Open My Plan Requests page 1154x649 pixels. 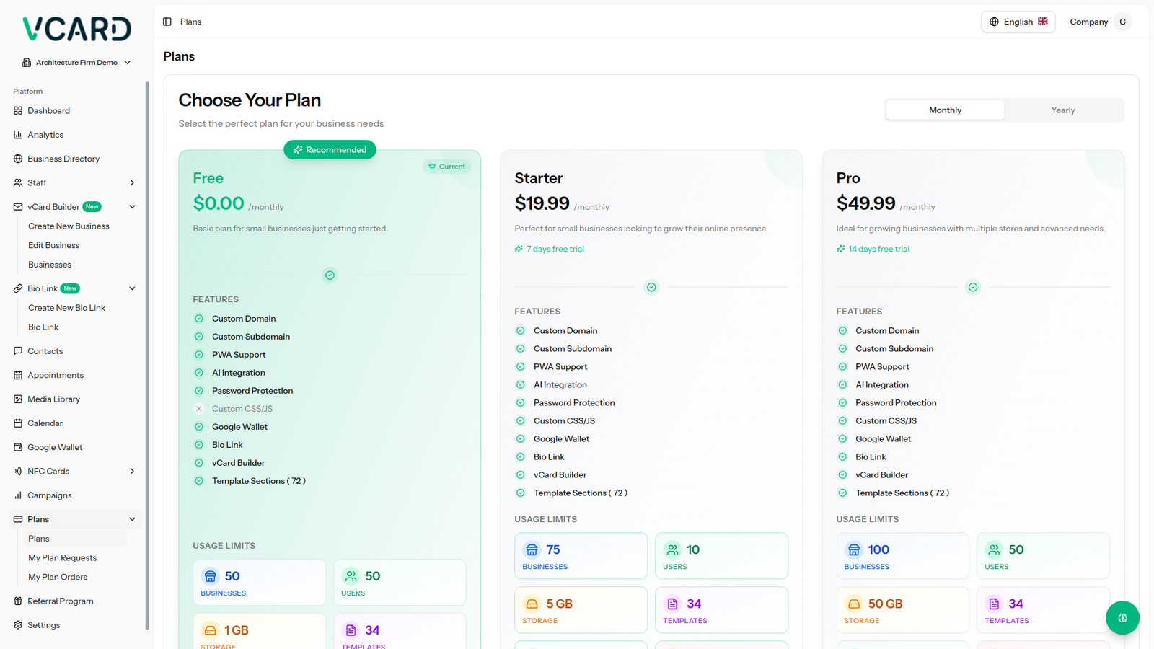click(62, 558)
